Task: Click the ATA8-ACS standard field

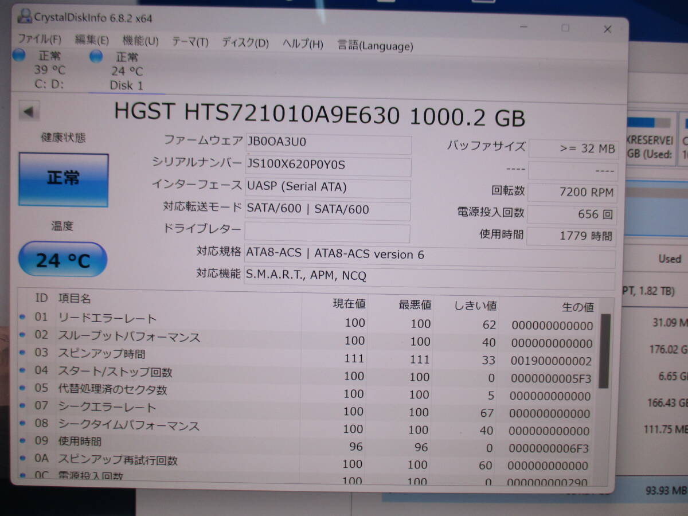Action: pos(430,255)
